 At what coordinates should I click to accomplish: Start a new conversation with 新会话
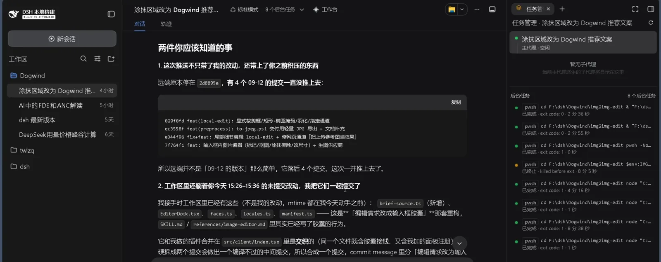(x=62, y=39)
